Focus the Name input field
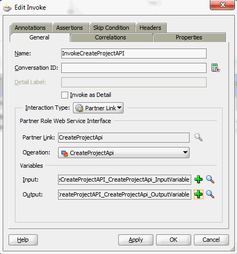 point(134,53)
